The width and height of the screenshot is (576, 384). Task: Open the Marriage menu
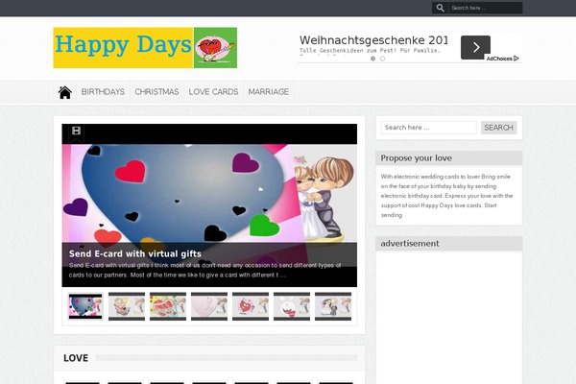pos(269,92)
